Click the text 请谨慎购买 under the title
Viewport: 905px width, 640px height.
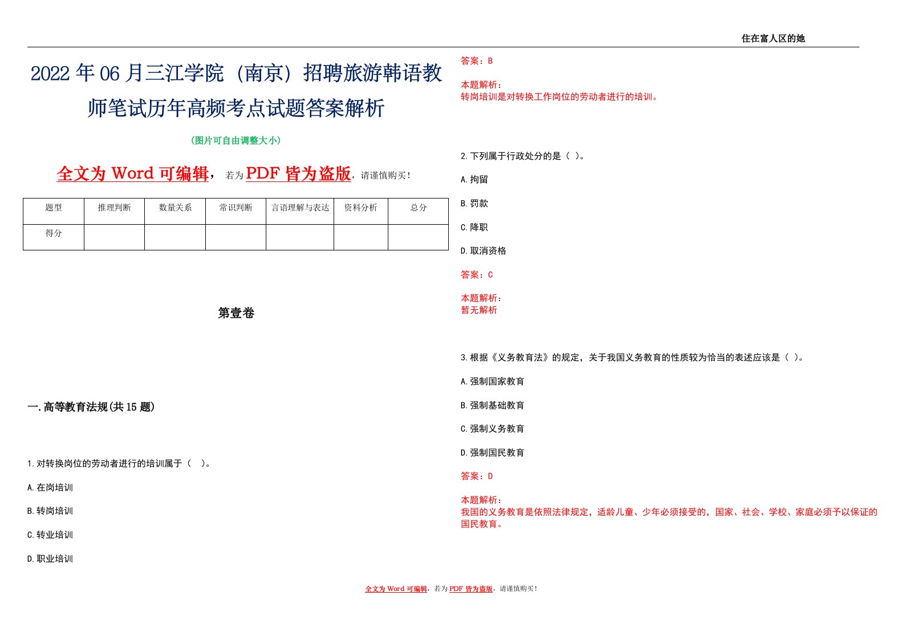pyautogui.click(x=385, y=176)
